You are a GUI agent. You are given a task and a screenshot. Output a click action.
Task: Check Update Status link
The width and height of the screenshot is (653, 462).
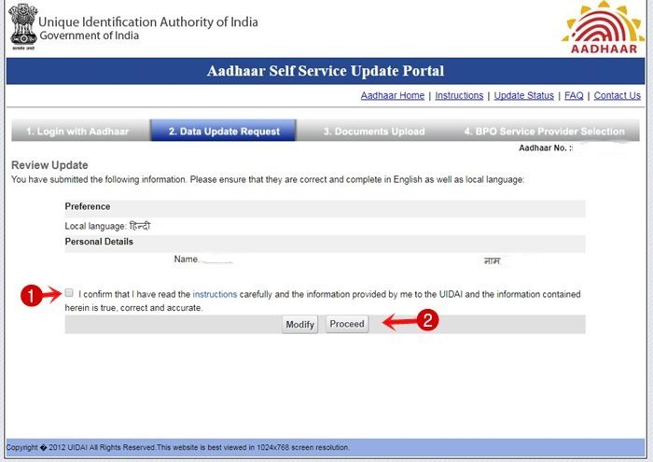tap(524, 95)
